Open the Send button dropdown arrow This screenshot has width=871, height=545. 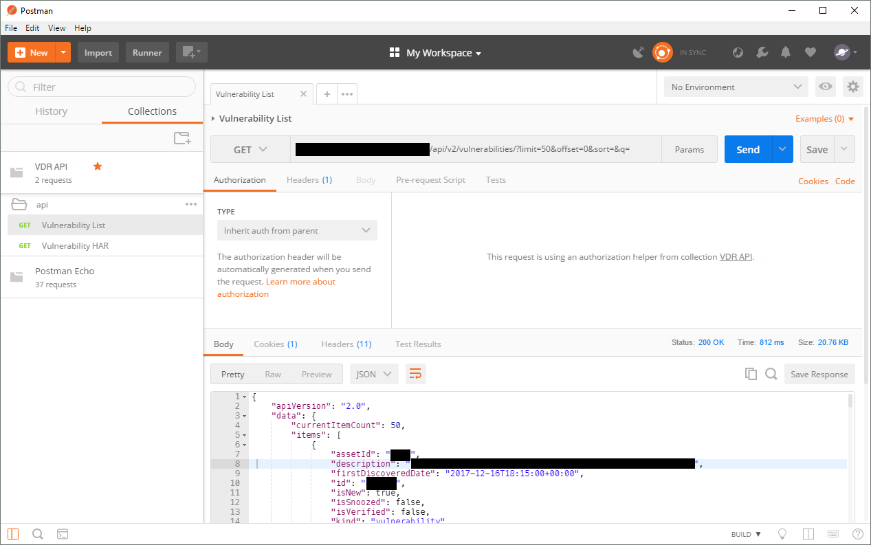coord(782,149)
